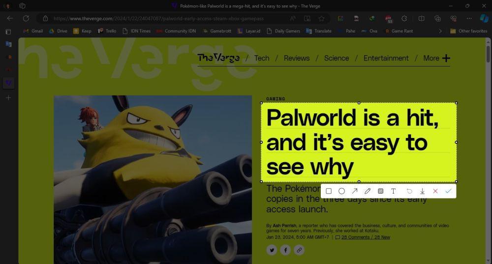Select the blur mosaic tool
The height and width of the screenshot is (264, 492).
380,191
